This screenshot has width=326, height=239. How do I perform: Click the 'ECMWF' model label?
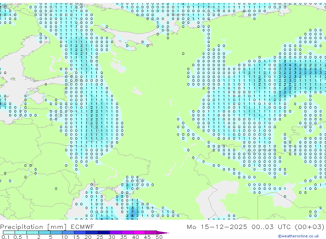(x=82, y=227)
